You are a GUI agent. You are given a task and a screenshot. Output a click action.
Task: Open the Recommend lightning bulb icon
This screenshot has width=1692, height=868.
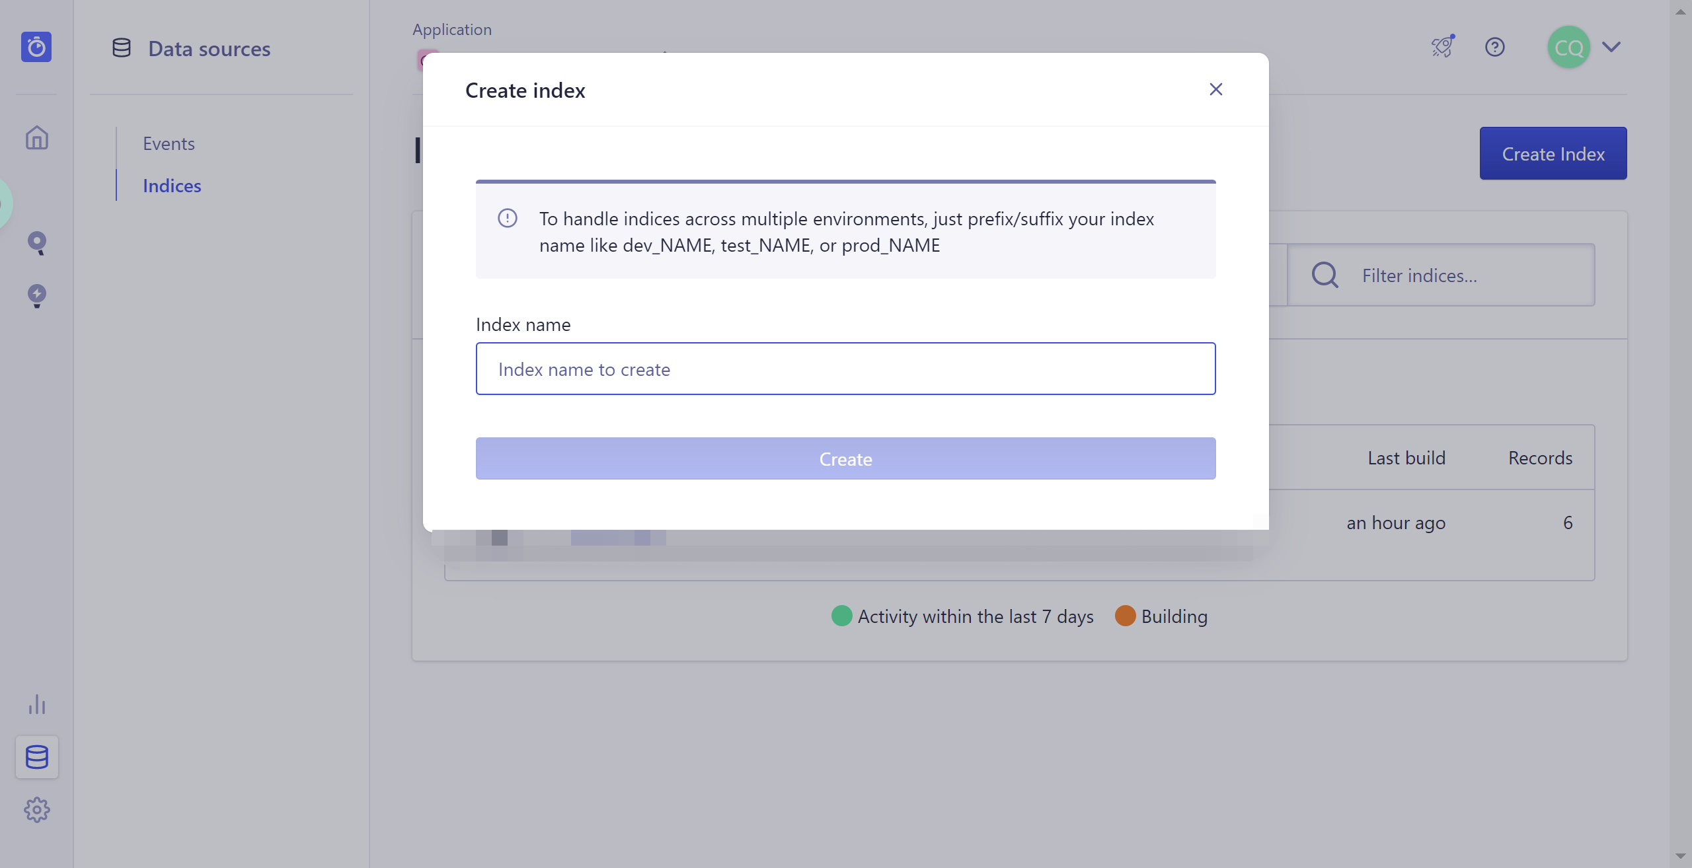pyautogui.click(x=37, y=295)
